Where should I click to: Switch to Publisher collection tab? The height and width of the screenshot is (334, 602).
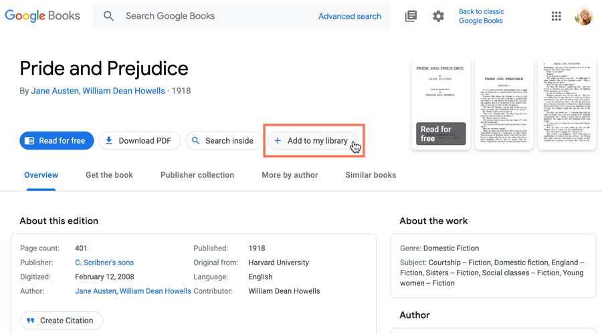pyautogui.click(x=197, y=175)
